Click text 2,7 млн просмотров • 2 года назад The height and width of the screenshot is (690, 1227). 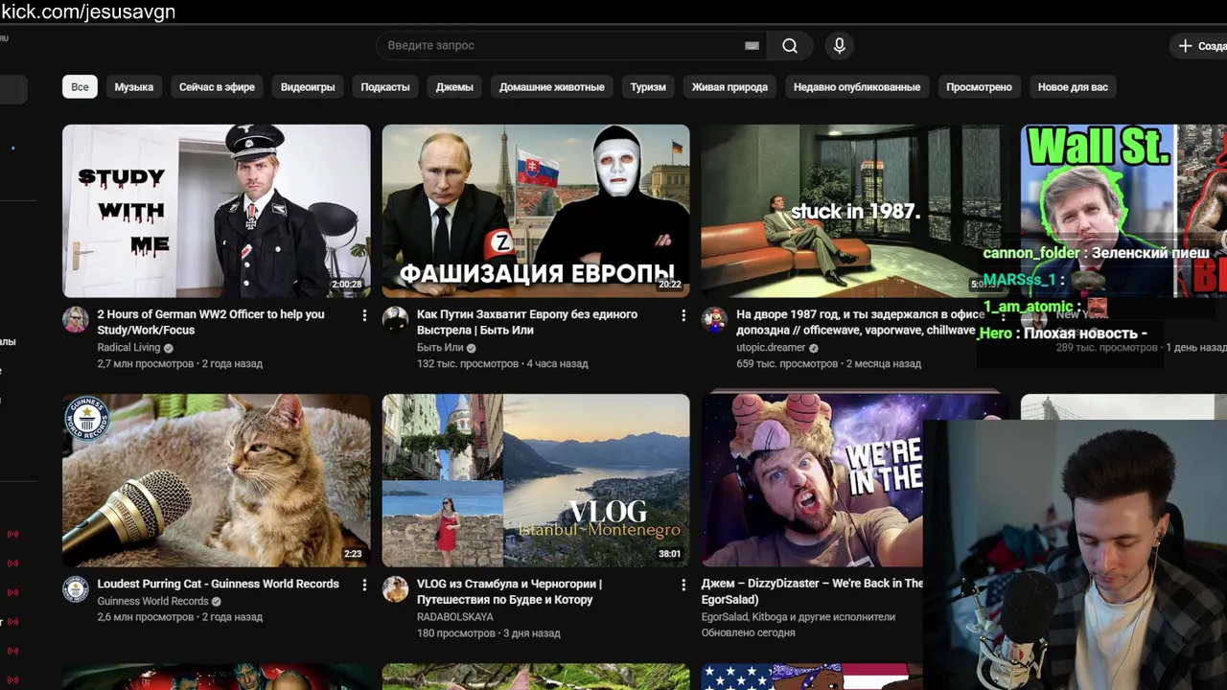tap(179, 364)
